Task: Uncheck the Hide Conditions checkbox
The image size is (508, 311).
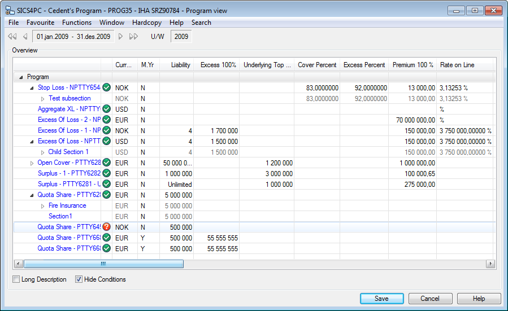Action: (79, 279)
